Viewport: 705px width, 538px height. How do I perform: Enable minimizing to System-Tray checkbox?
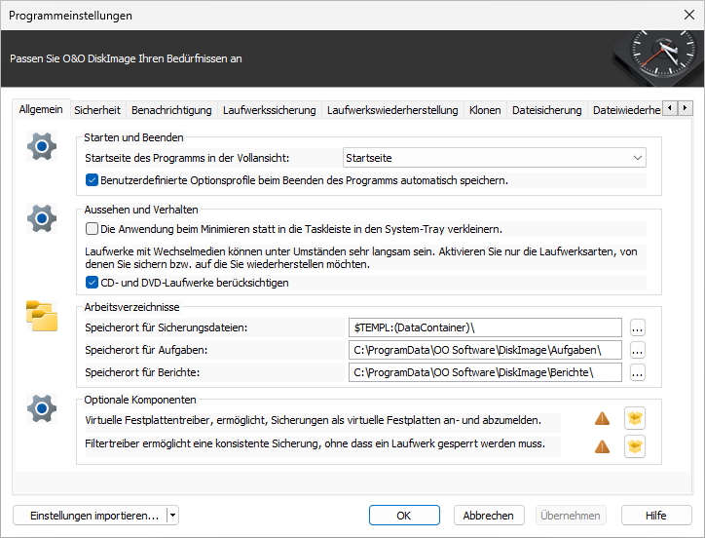(x=92, y=229)
